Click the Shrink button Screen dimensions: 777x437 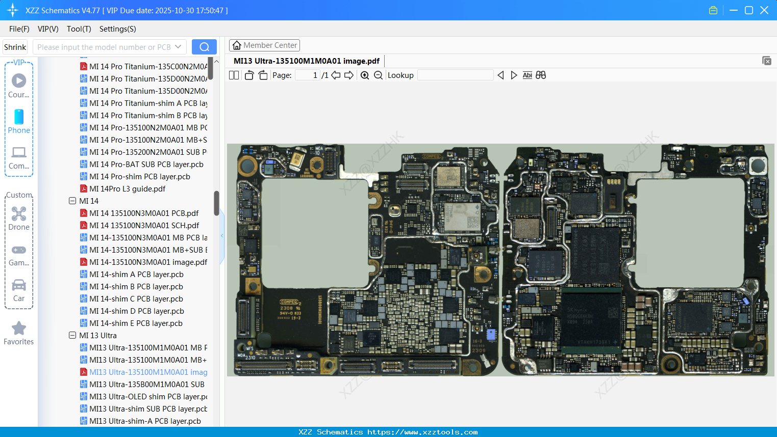coord(15,46)
